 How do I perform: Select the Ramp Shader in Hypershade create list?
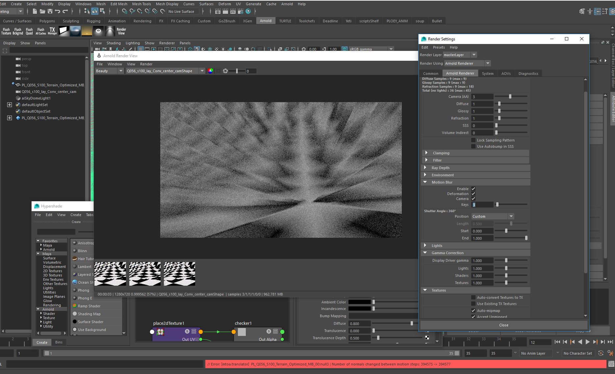coord(88,306)
